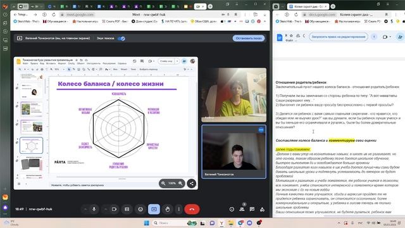Open the Windows Start menu
The width and height of the screenshot is (405, 228).
point(146,223)
